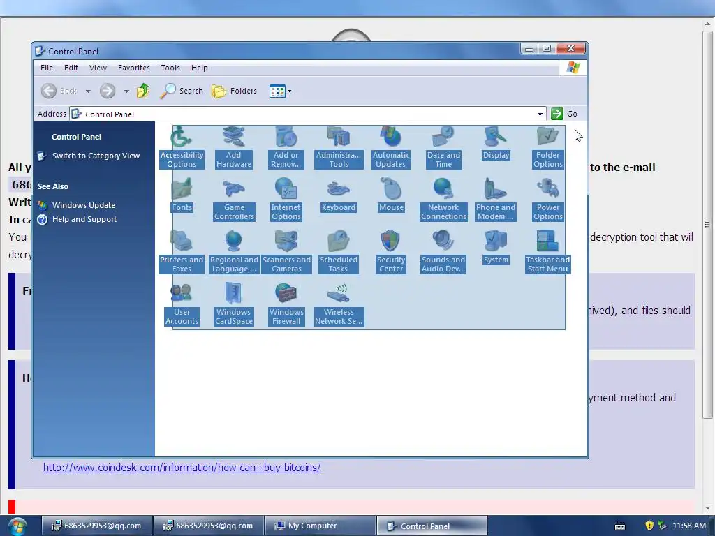Open the Add Hardware applet
The width and height of the screenshot is (715, 536).
233,147
